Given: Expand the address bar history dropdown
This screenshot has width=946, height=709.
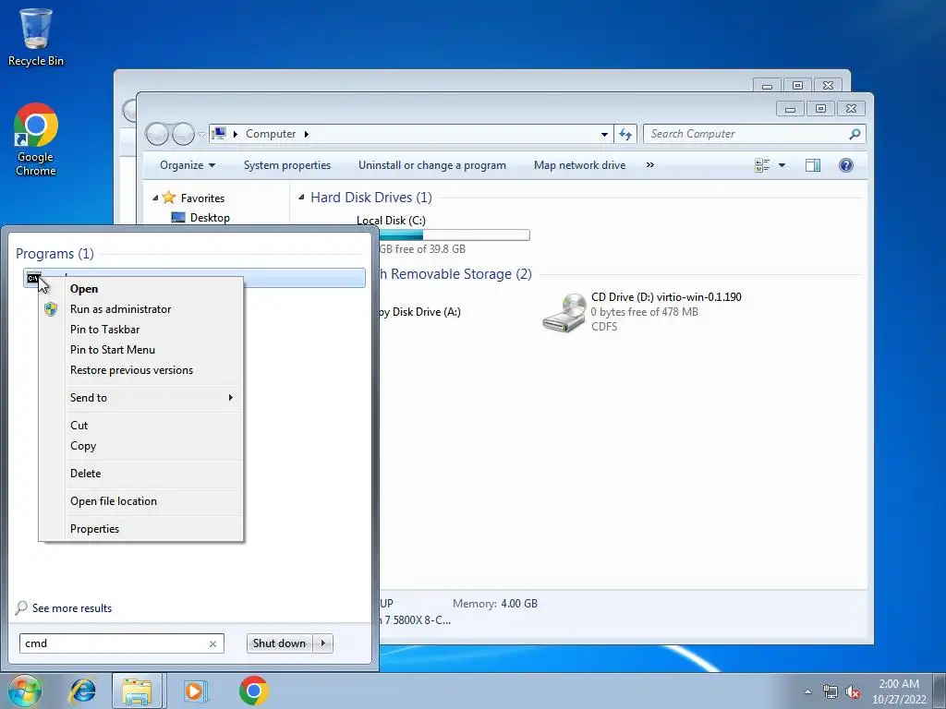Looking at the screenshot, I should pos(604,134).
